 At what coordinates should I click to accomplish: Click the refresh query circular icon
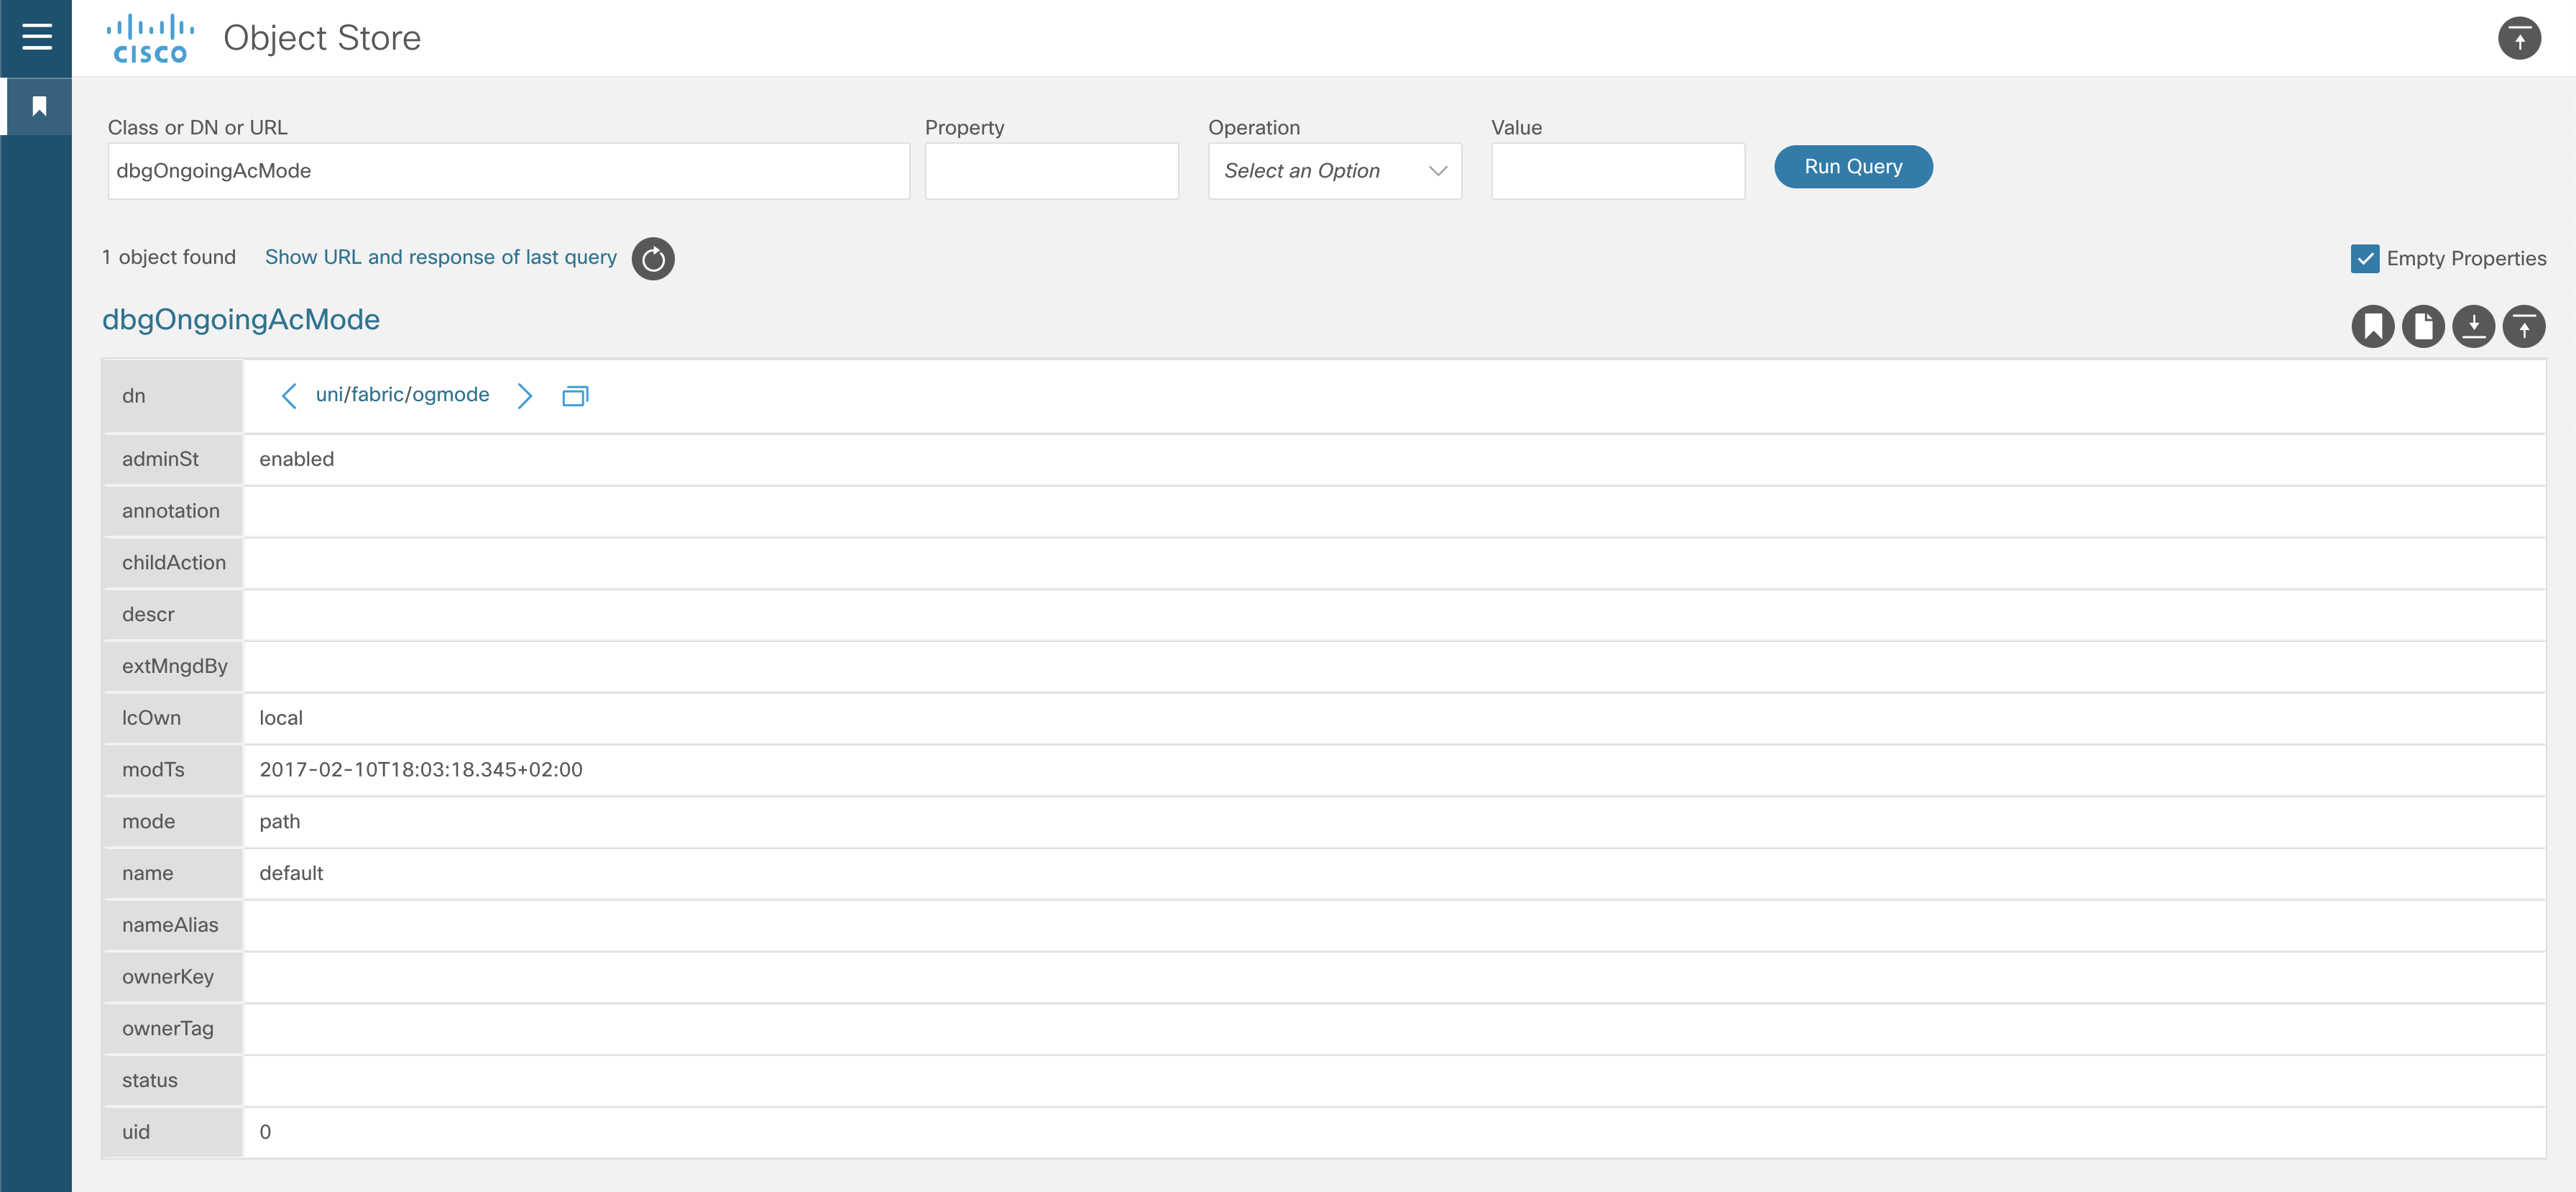[x=653, y=259]
